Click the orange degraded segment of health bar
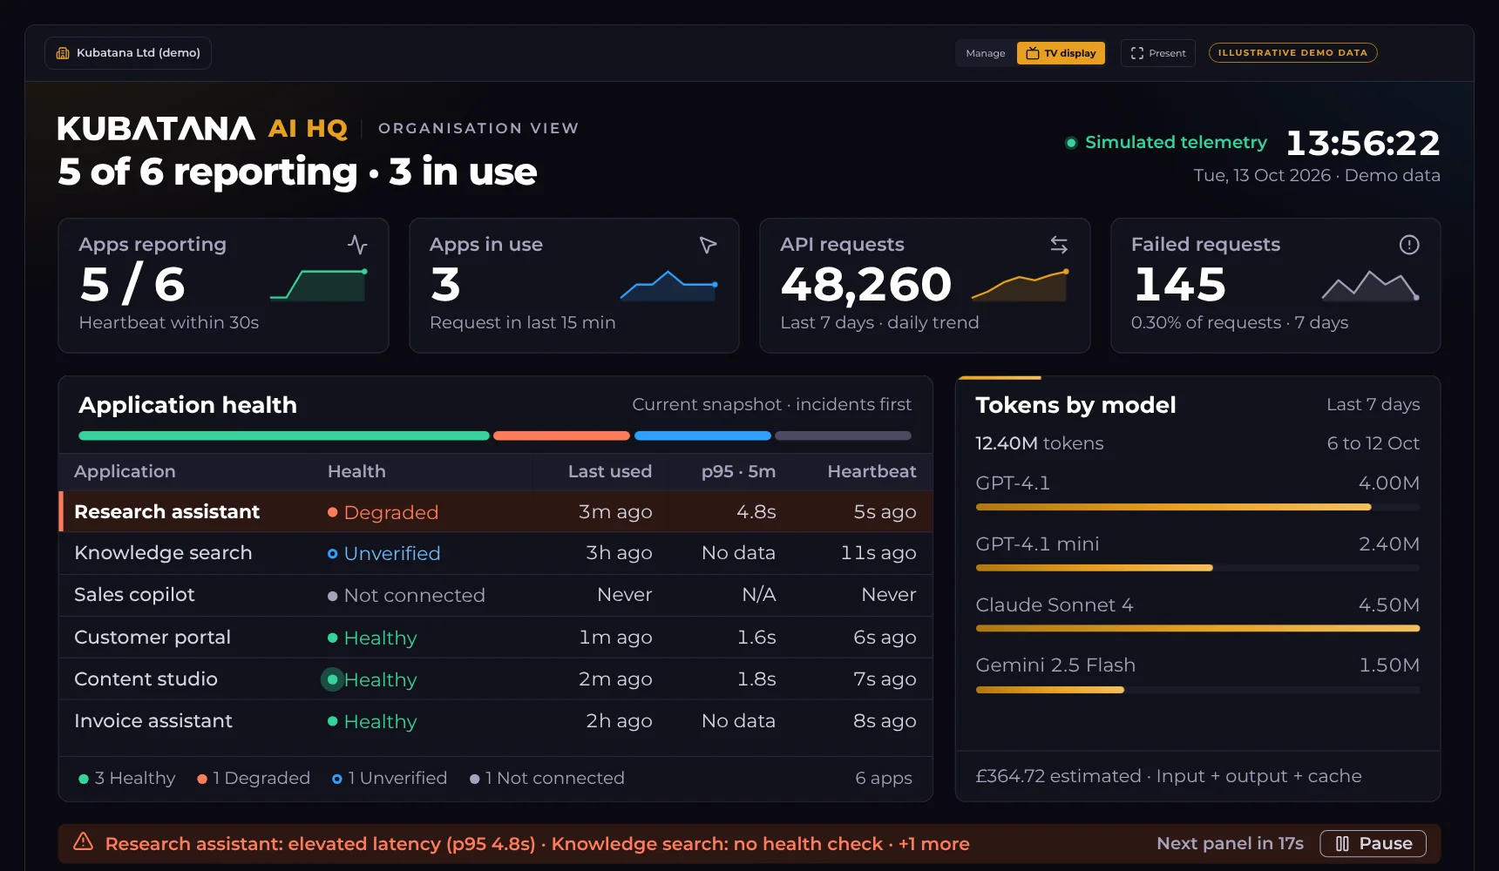1499x871 pixels. pos(561,435)
